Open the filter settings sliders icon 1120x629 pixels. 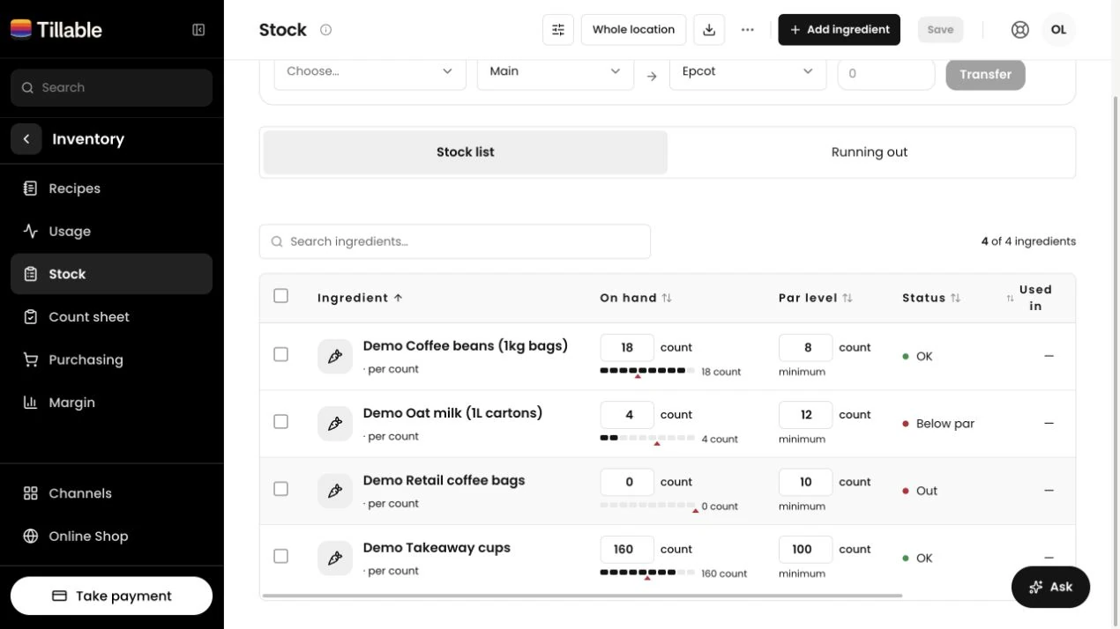pyautogui.click(x=558, y=30)
